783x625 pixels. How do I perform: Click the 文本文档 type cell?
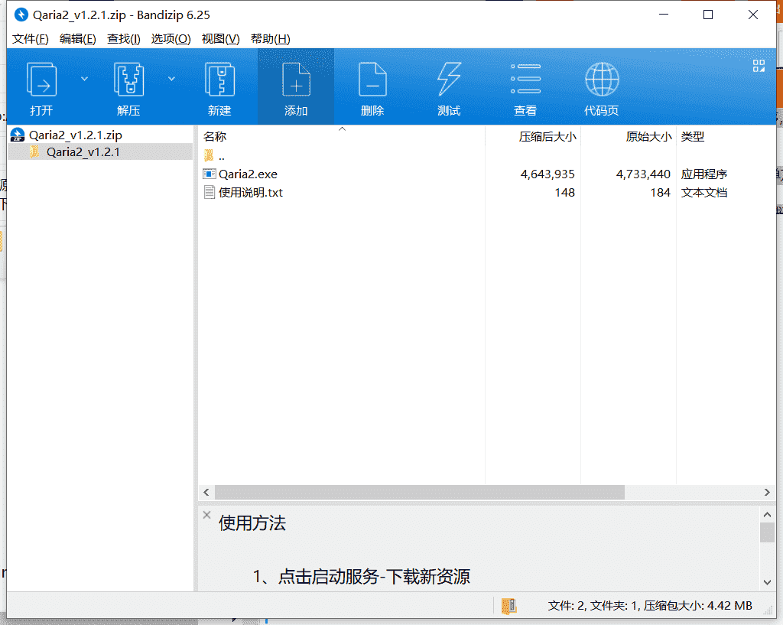point(704,192)
